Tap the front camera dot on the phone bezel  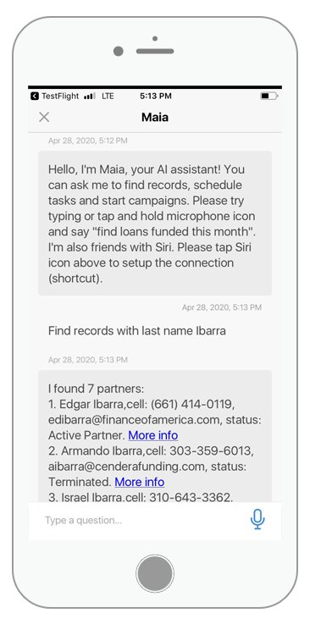pos(119,51)
